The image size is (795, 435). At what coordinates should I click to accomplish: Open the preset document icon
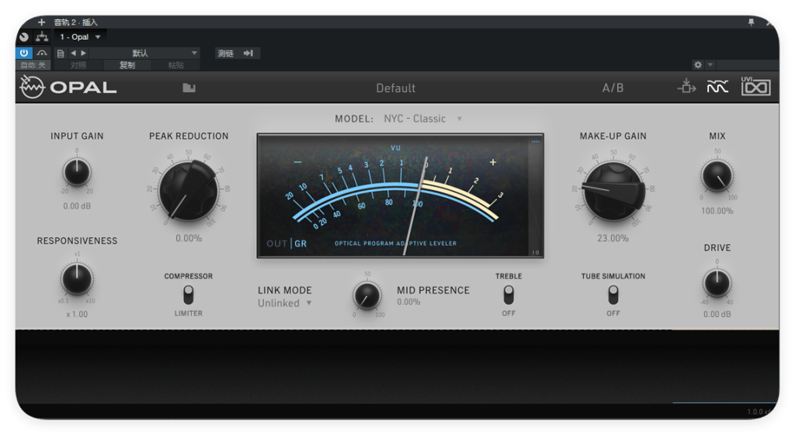pos(61,54)
